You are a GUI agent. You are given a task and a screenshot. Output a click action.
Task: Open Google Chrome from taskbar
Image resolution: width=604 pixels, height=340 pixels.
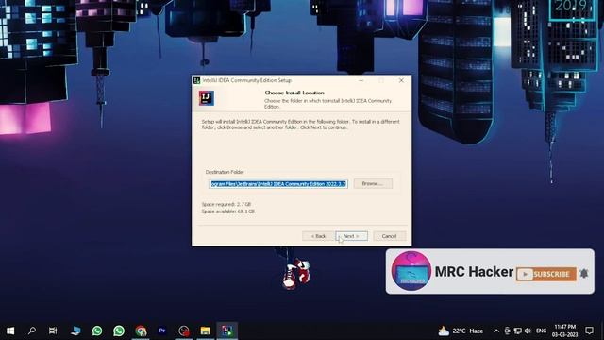[x=141, y=331]
